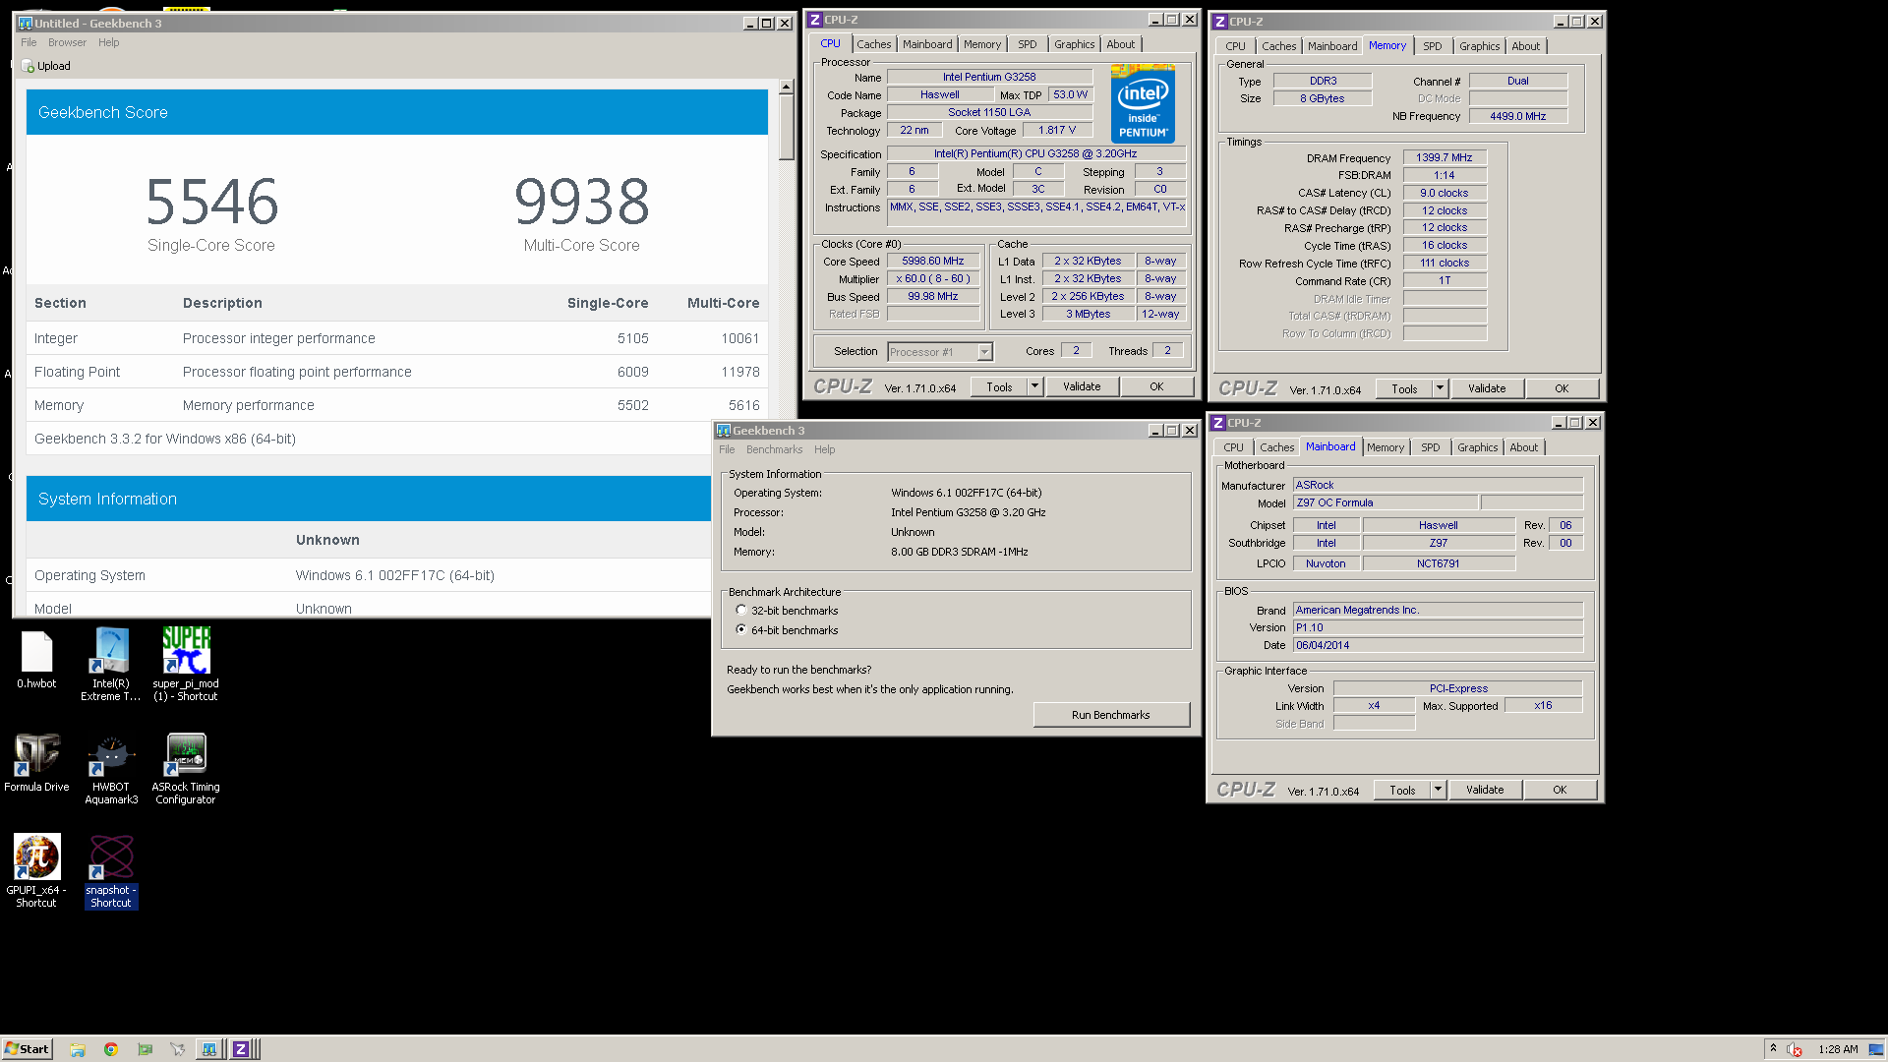Expand Tools arrow in CPU-Z CPU window

pos(1034,387)
